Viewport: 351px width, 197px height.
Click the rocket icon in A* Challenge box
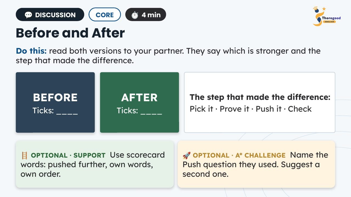tap(186, 155)
